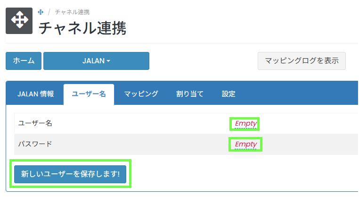Click the ユーザー名 row label
The height and width of the screenshot is (205, 359).
(35, 124)
